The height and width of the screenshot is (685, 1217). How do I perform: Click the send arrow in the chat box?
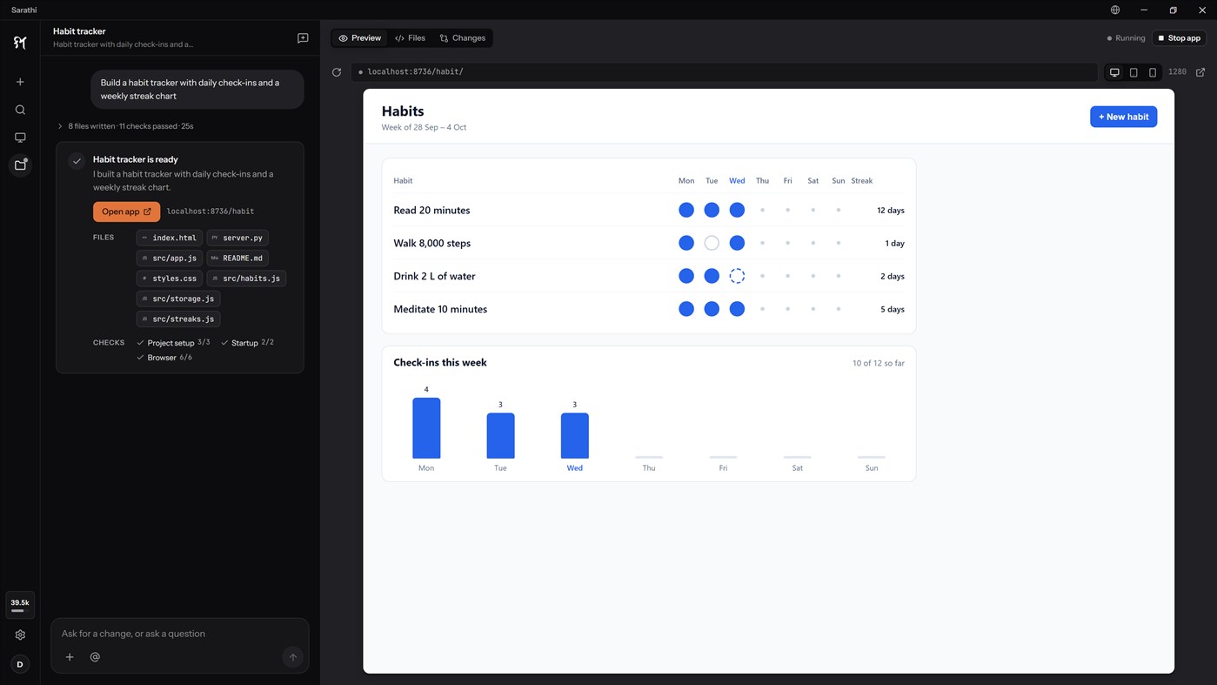tap(293, 657)
